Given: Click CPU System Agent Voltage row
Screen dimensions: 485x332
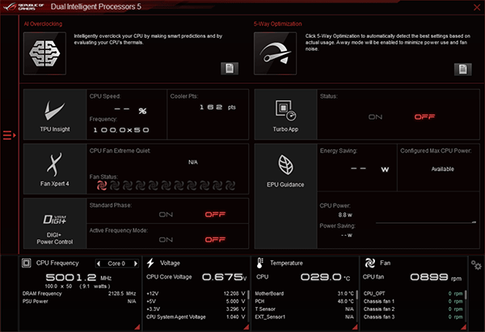Looking at the screenshot, I should 196,317.
